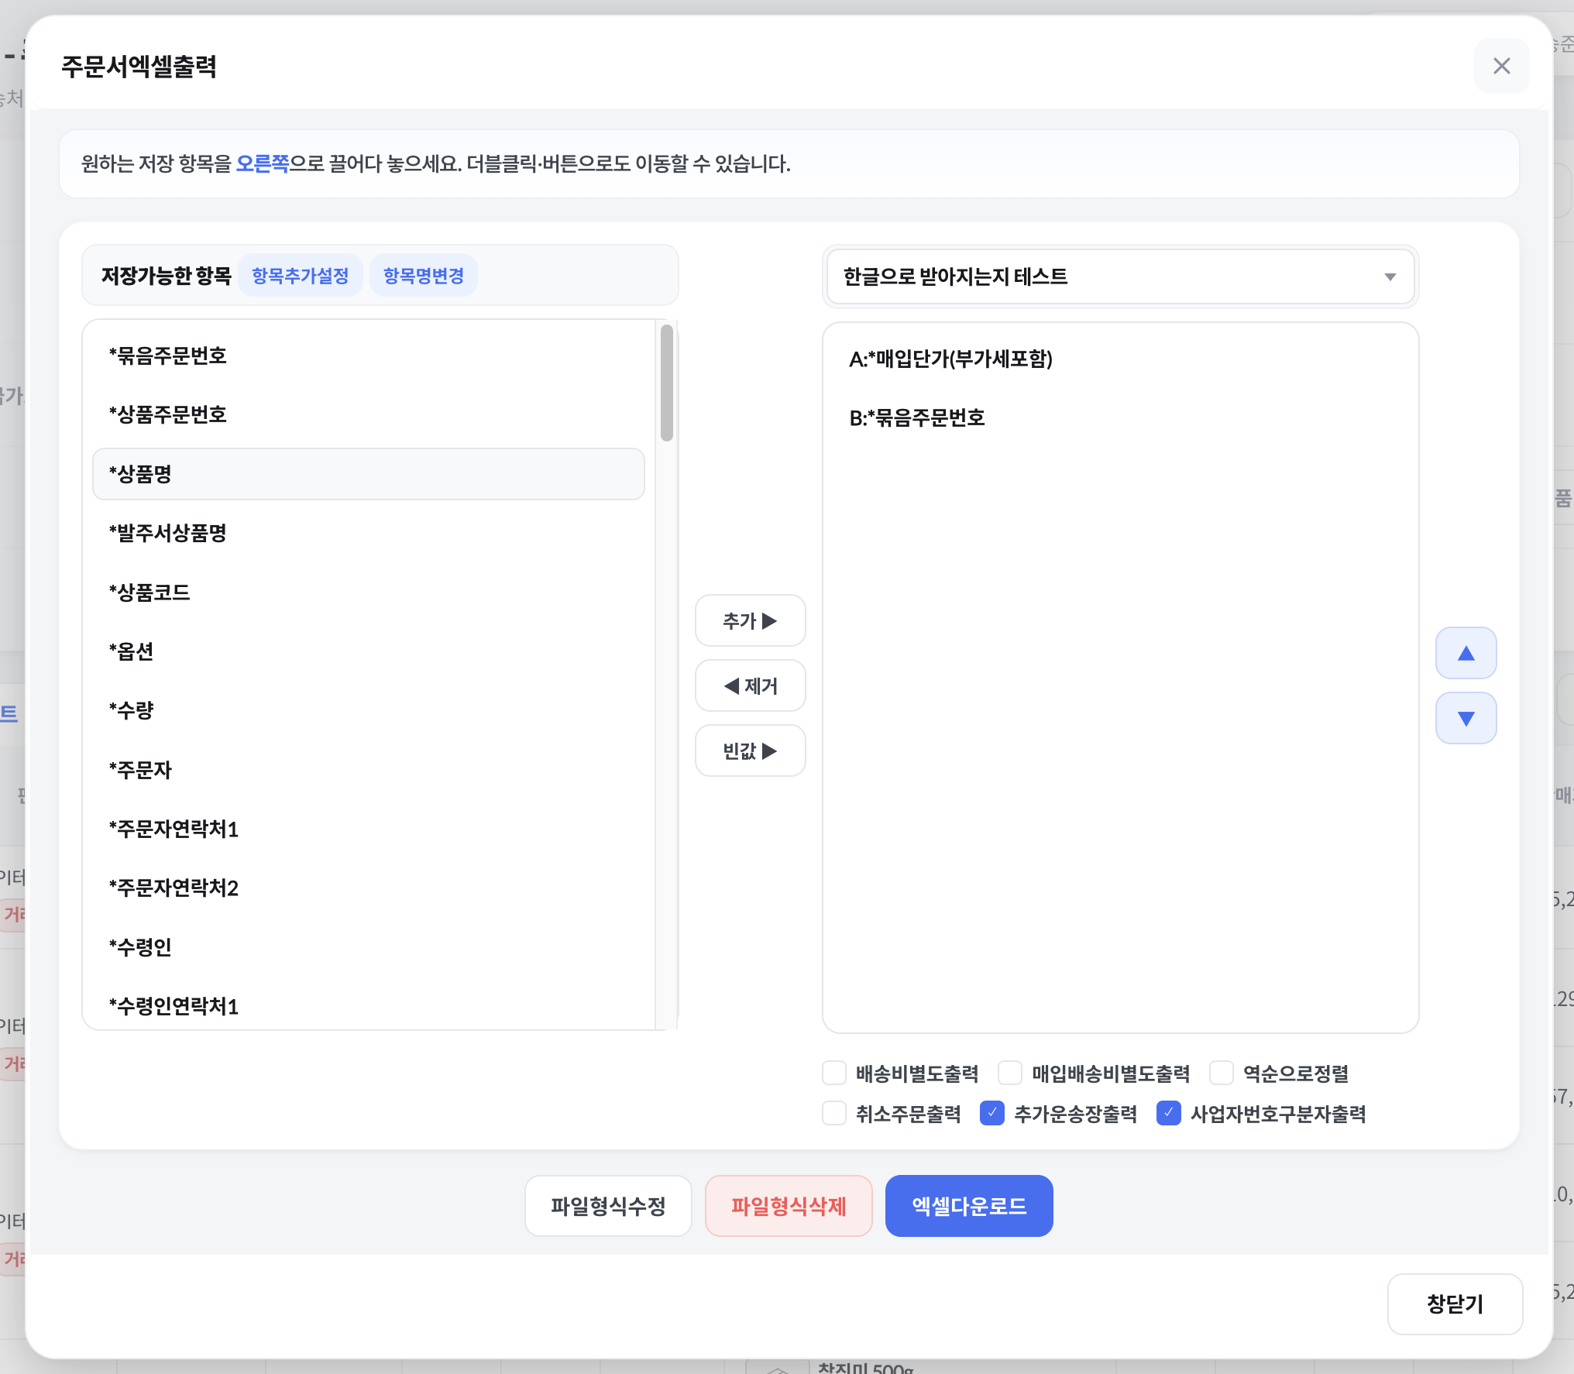Open 항목추가설정

[301, 276]
